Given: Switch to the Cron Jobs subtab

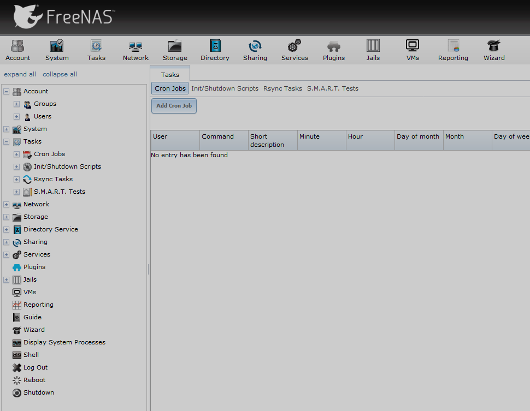Looking at the screenshot, I should pos(170,88).
